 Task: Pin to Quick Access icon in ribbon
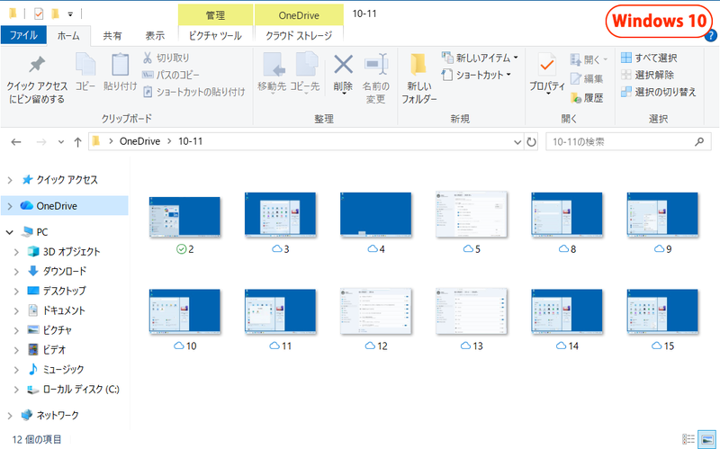tap(37, 65)
